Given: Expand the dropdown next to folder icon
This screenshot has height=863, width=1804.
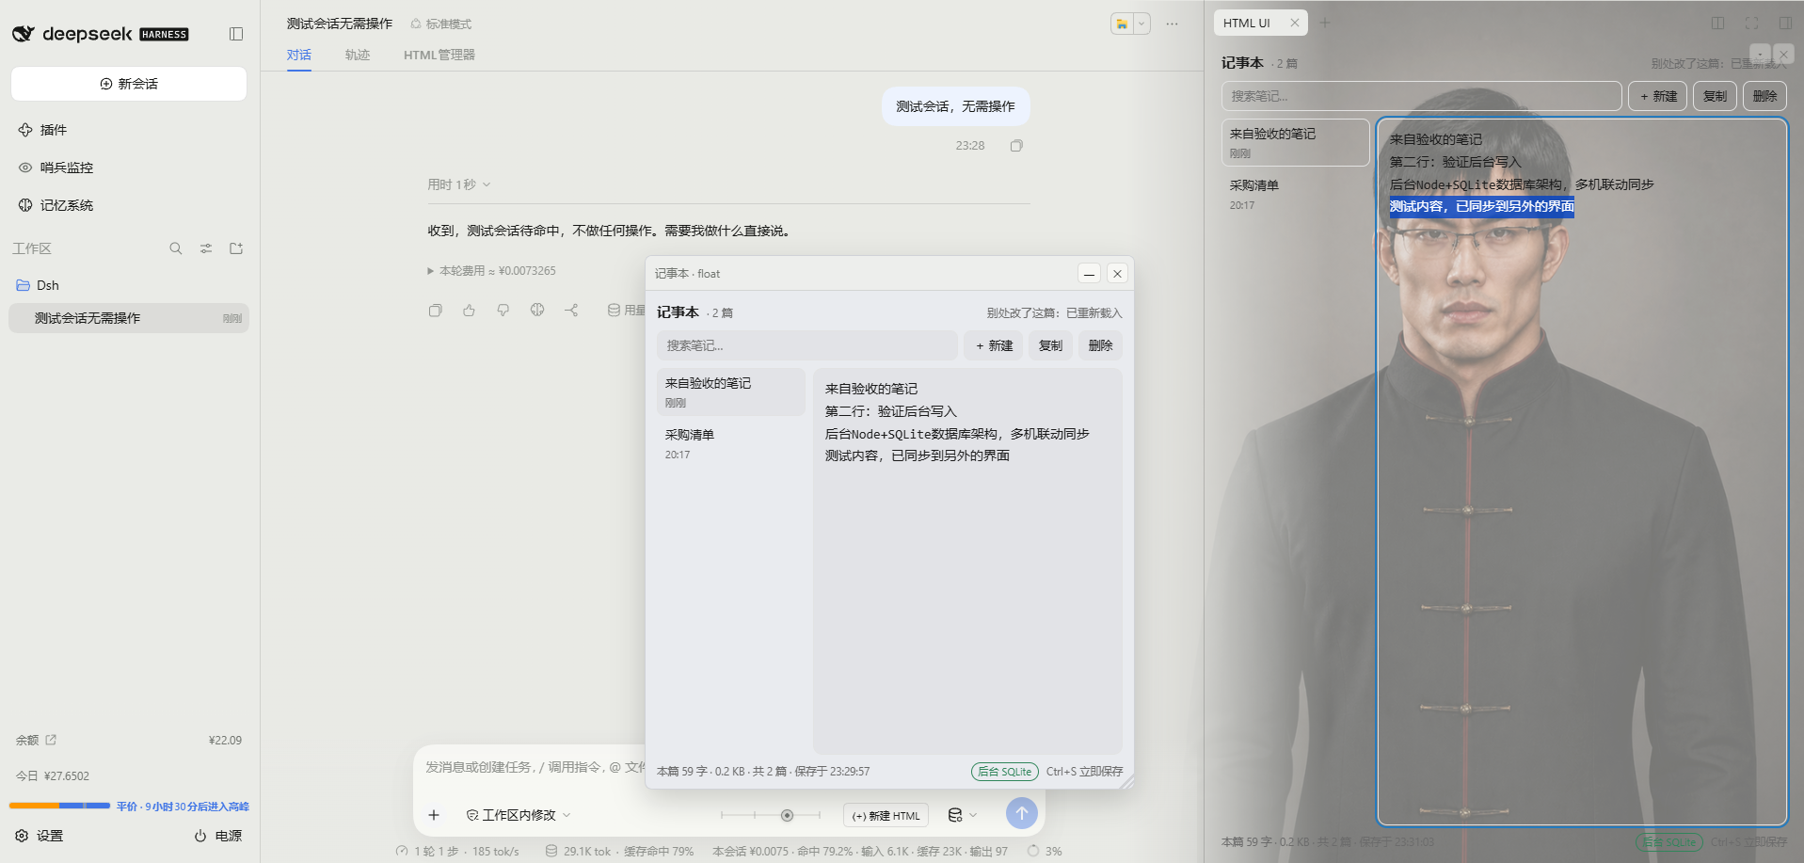Looking at the screenshot, I should point(1141,24).
